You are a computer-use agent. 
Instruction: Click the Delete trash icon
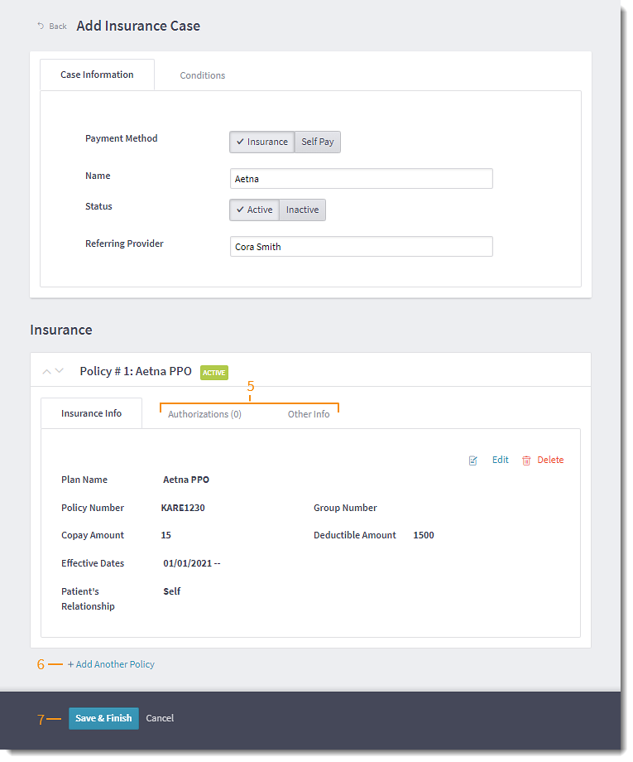coord(526,461)
